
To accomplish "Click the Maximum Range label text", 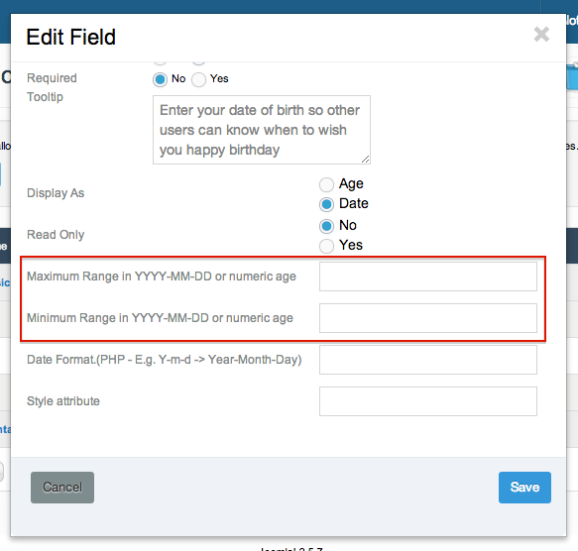I will [x=161, y=276].
